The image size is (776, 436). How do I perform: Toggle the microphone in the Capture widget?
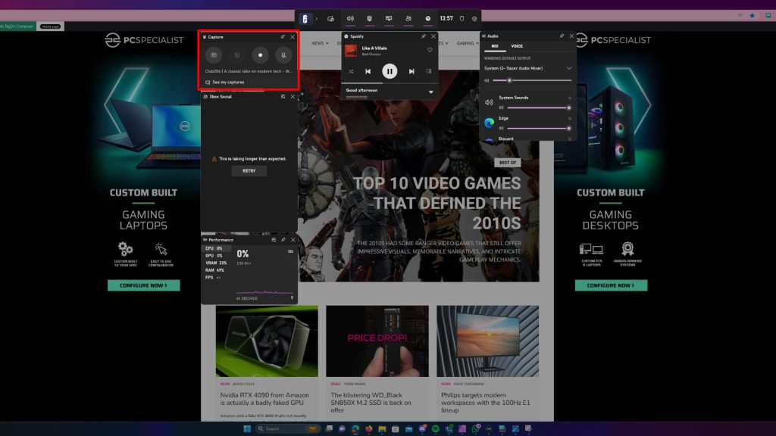284,55
